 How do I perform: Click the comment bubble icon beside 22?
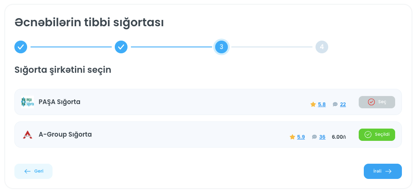coord(335,104)
